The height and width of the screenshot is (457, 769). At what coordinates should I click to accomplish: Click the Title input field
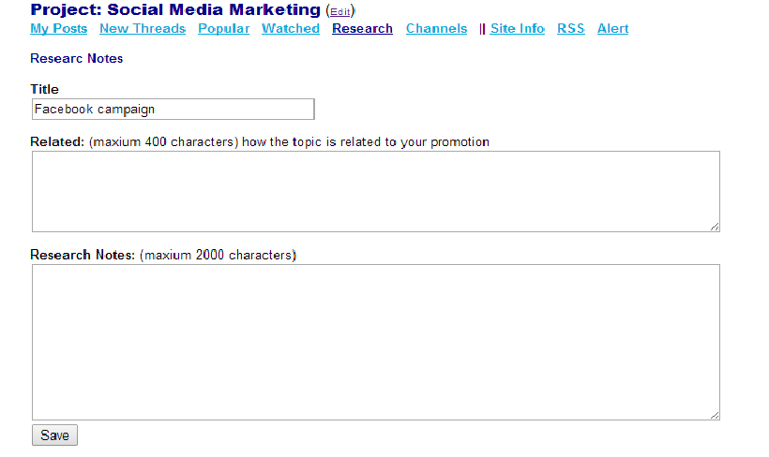tap(173, 110)
